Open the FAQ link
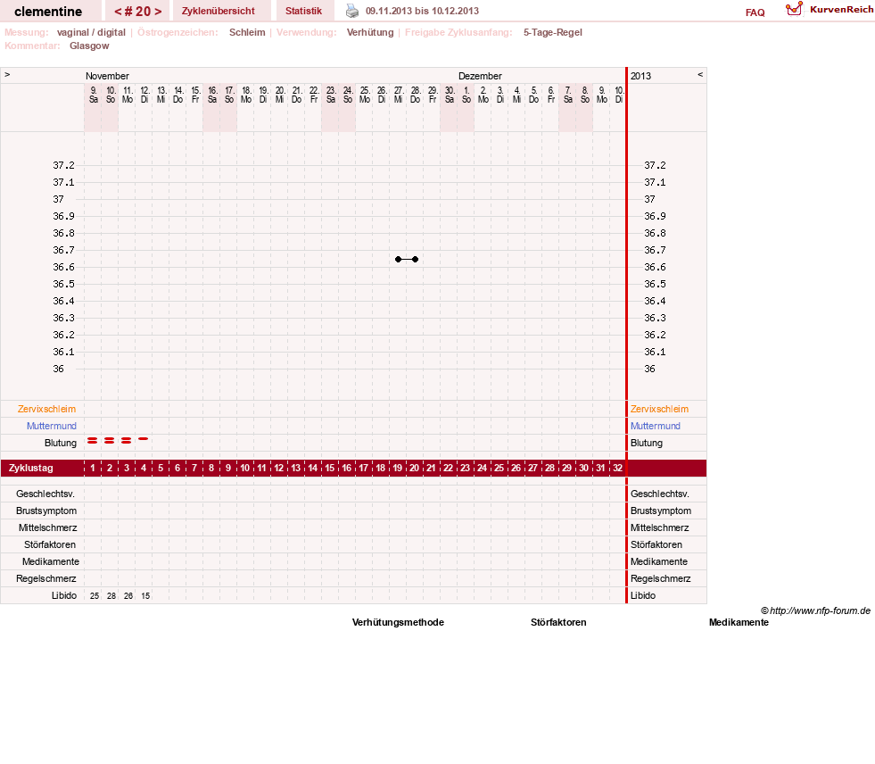The width and height of the screenshot is (875, 764). tap(755, 12)
